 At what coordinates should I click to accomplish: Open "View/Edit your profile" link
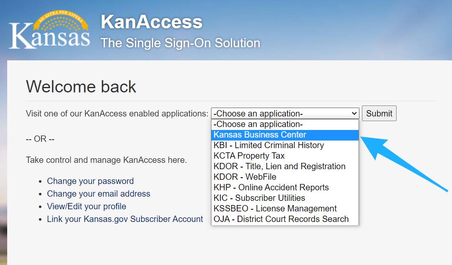pyautogui.click(x=86, y=206)
